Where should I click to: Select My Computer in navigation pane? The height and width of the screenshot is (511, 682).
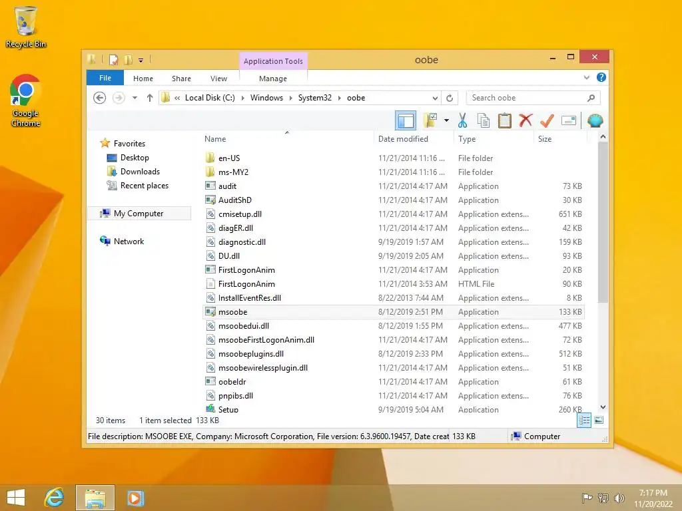coord(139,214)
